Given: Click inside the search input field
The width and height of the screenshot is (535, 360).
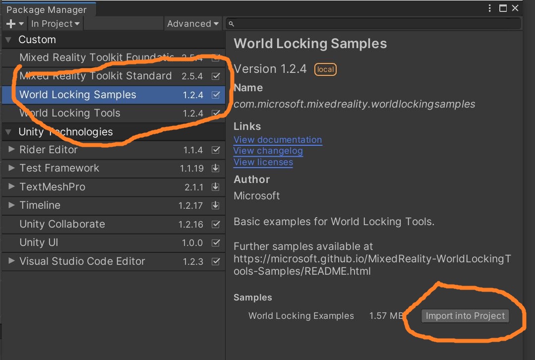Looking at the screenshot, I should [372, 23].
